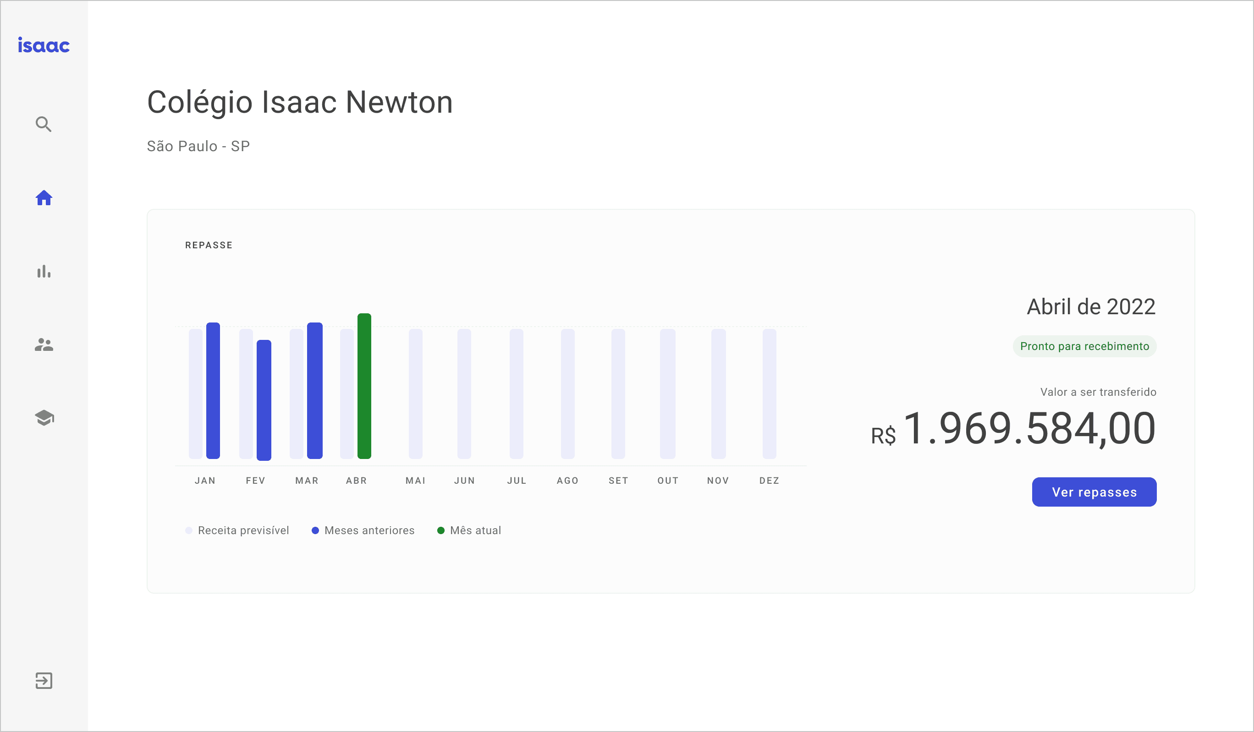Screen dimensions: 1254x732
Task: Click the light April forecast bar
Action: point(347,394)
